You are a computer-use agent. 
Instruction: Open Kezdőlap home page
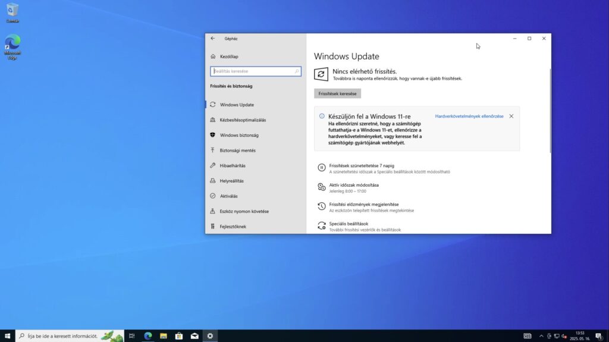[229, 57]
